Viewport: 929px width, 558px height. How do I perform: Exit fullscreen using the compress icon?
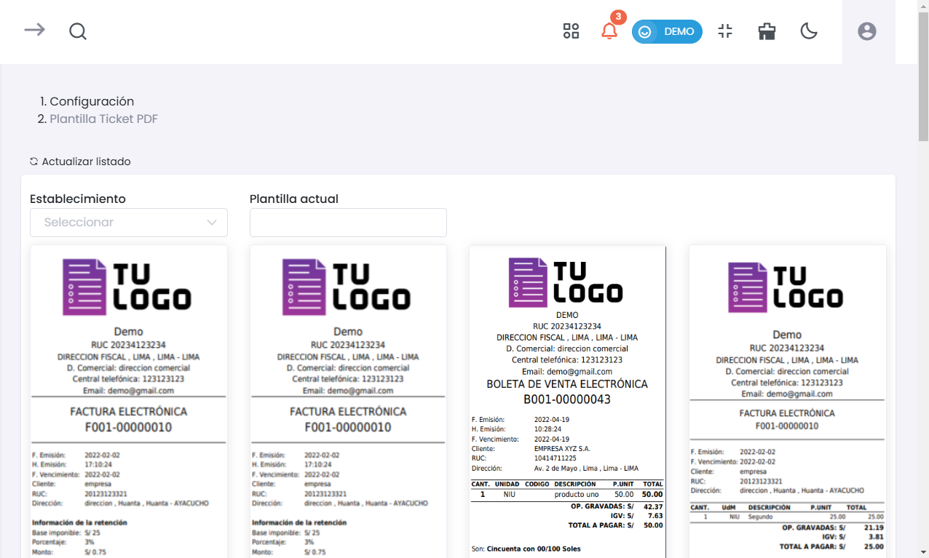pyautogui.click(x=725, y=31)
